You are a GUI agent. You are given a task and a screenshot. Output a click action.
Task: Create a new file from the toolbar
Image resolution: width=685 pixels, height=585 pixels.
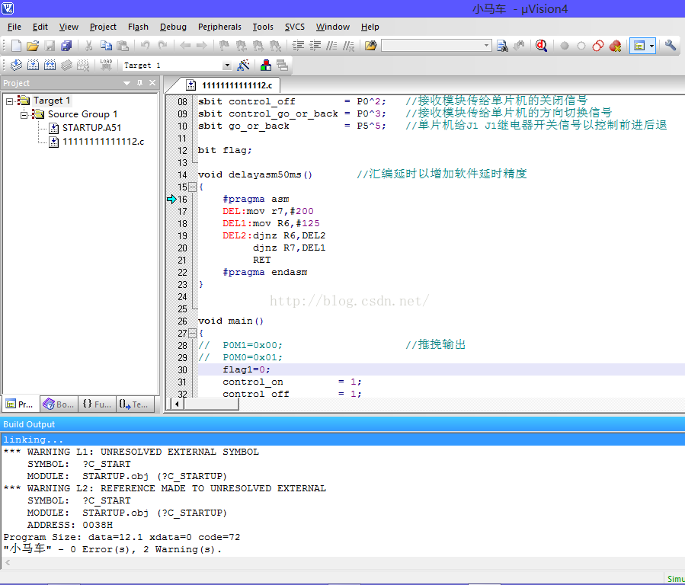(16, 46)
